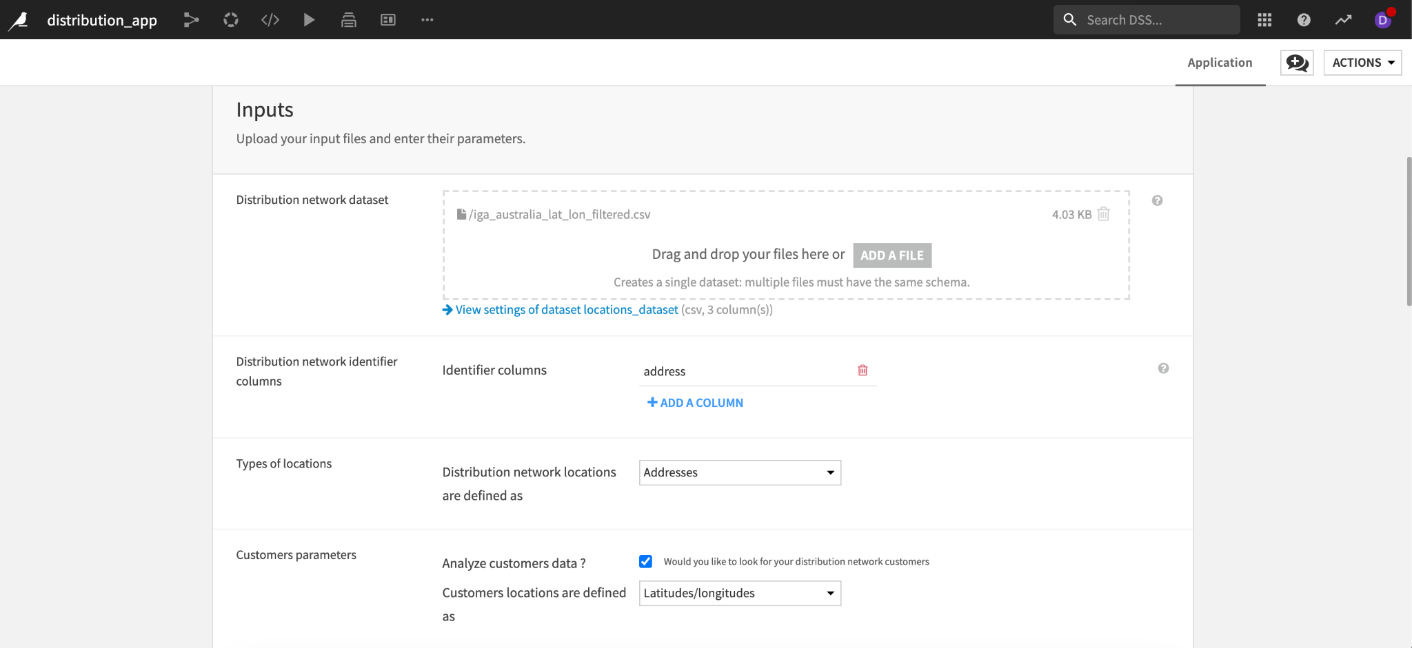Open the applications grid menu
Screen dimensions: 1412x648
coord(1264,20)
